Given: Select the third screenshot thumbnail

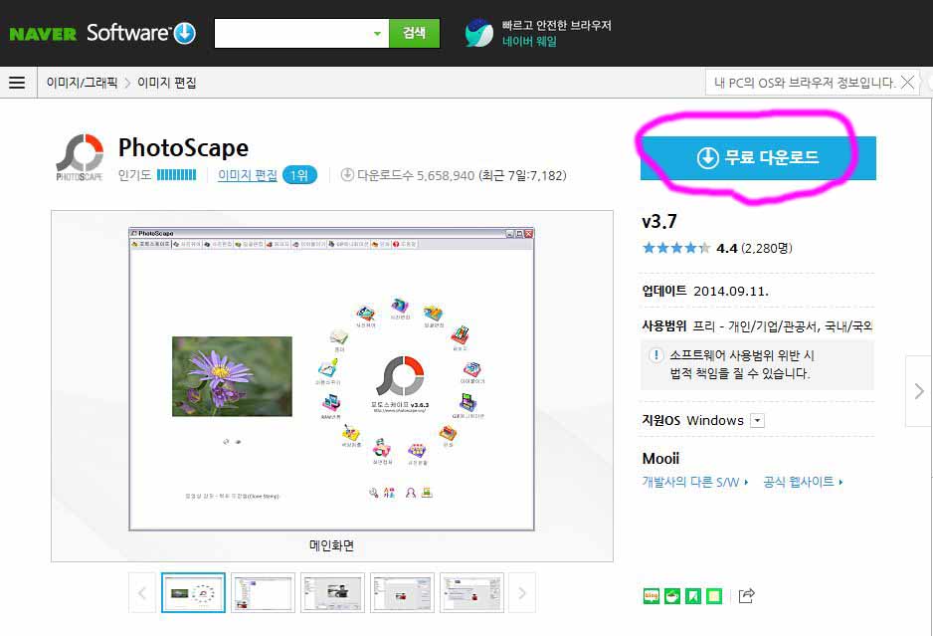Looking at the screenshot, I should pos(332,592).
